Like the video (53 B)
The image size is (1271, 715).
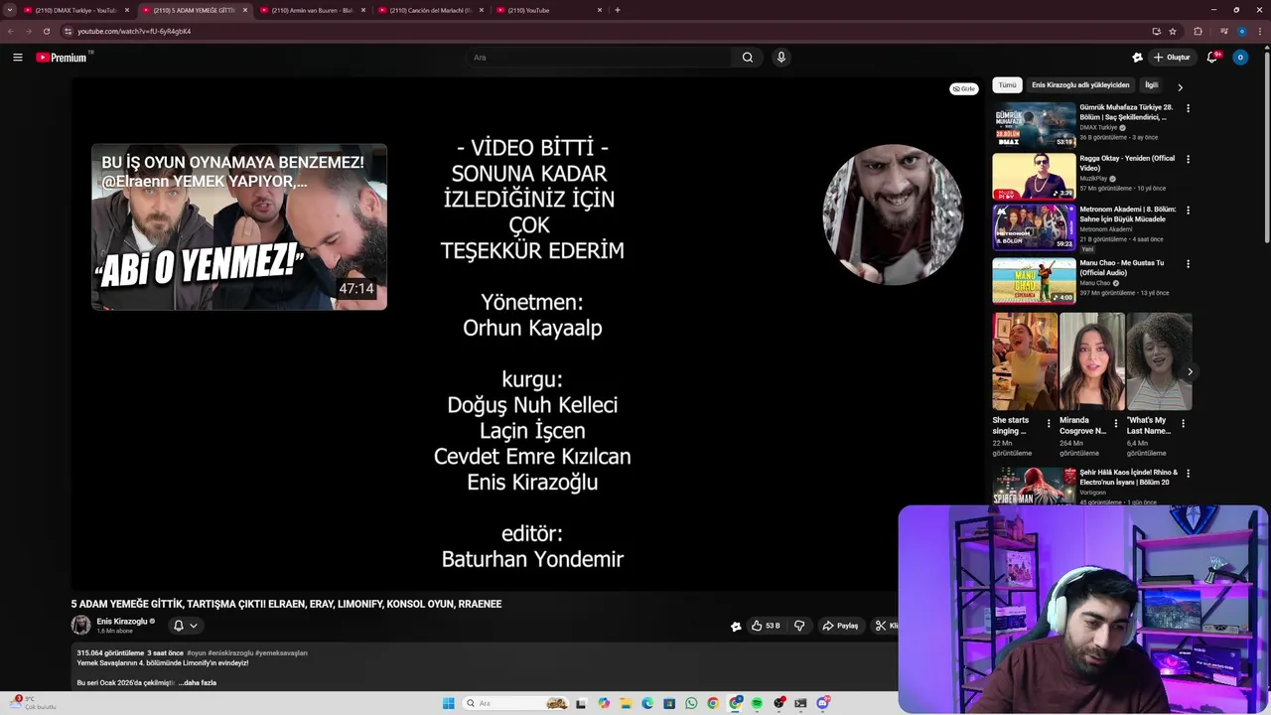tap(765, 626)
